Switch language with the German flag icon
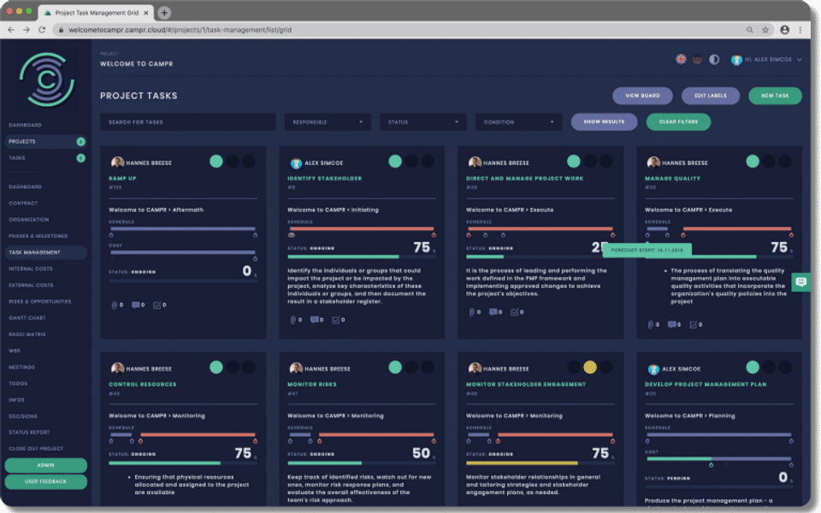This screenshot has width=821, height=513. pyautogui.click(x=697, y=59)
